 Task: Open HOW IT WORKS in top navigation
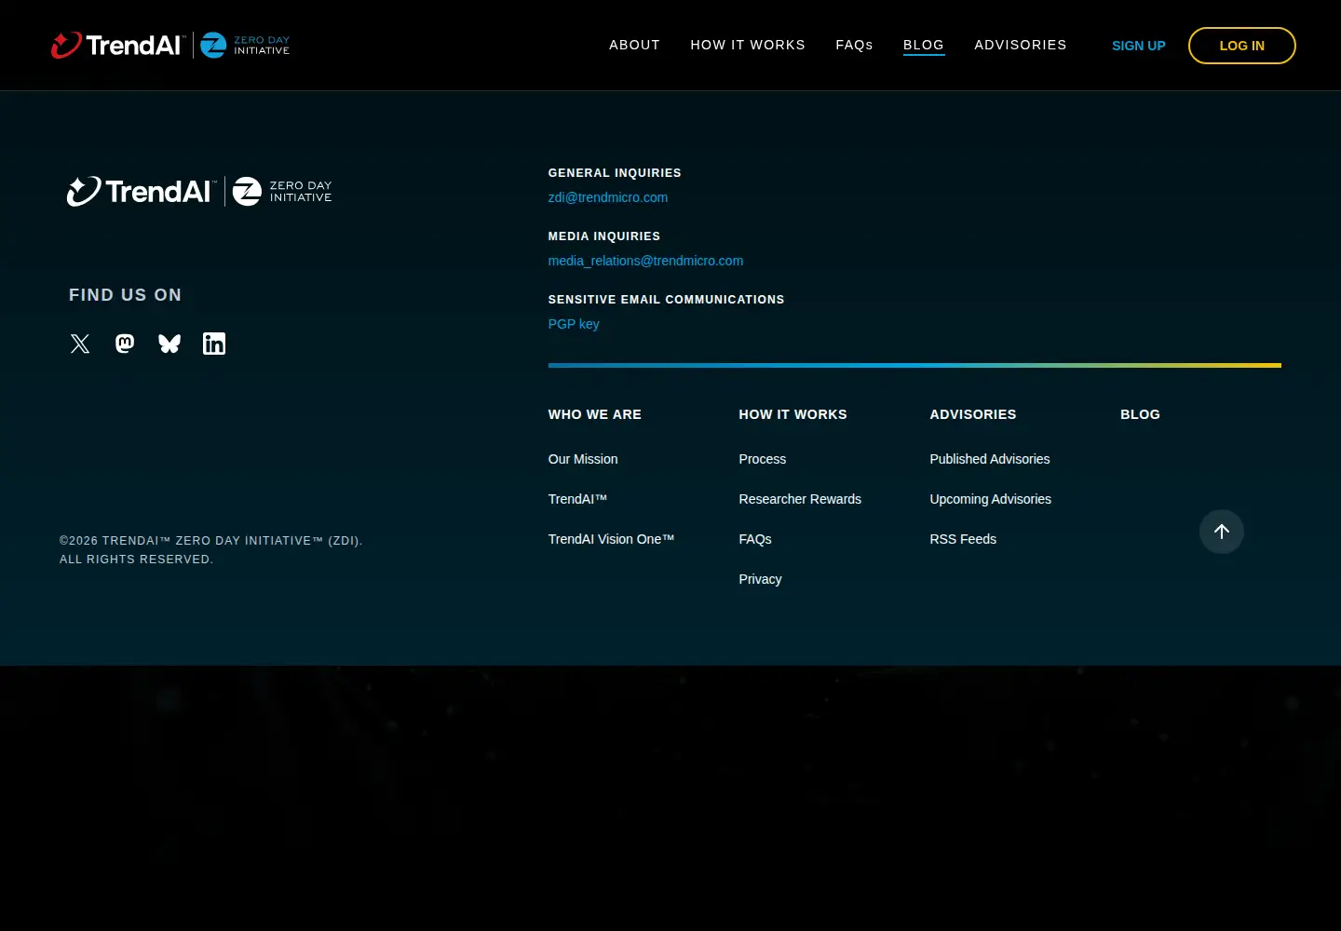748,45
